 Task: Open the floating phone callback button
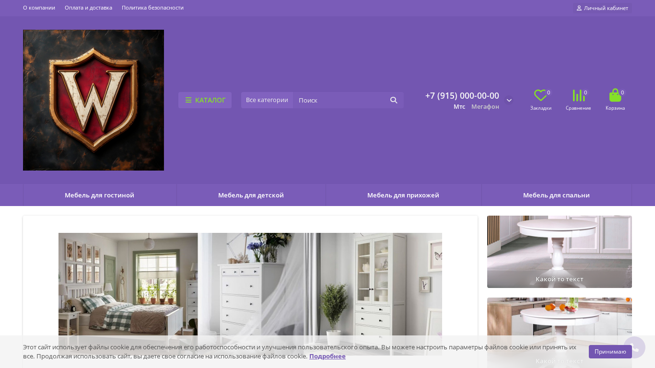(634, 347)
